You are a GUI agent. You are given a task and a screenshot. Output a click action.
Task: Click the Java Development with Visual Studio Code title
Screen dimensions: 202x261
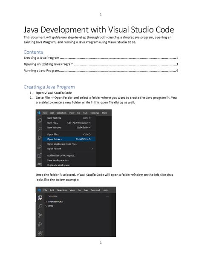coord(99,30)
